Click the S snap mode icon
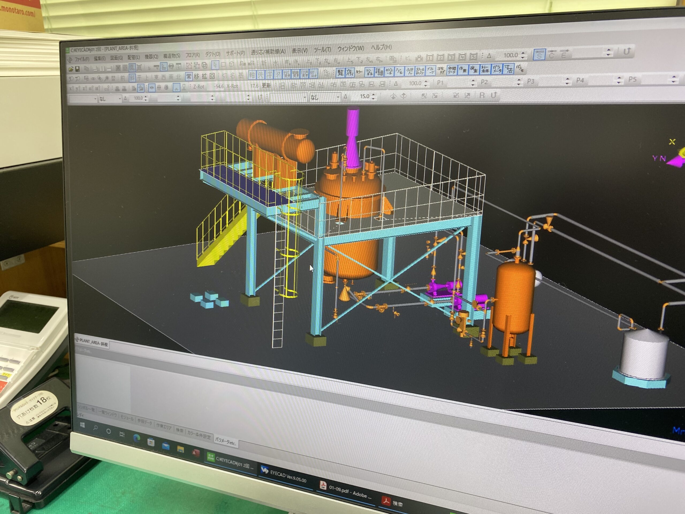This screenshot has height=514, width=685. (539, 55)
